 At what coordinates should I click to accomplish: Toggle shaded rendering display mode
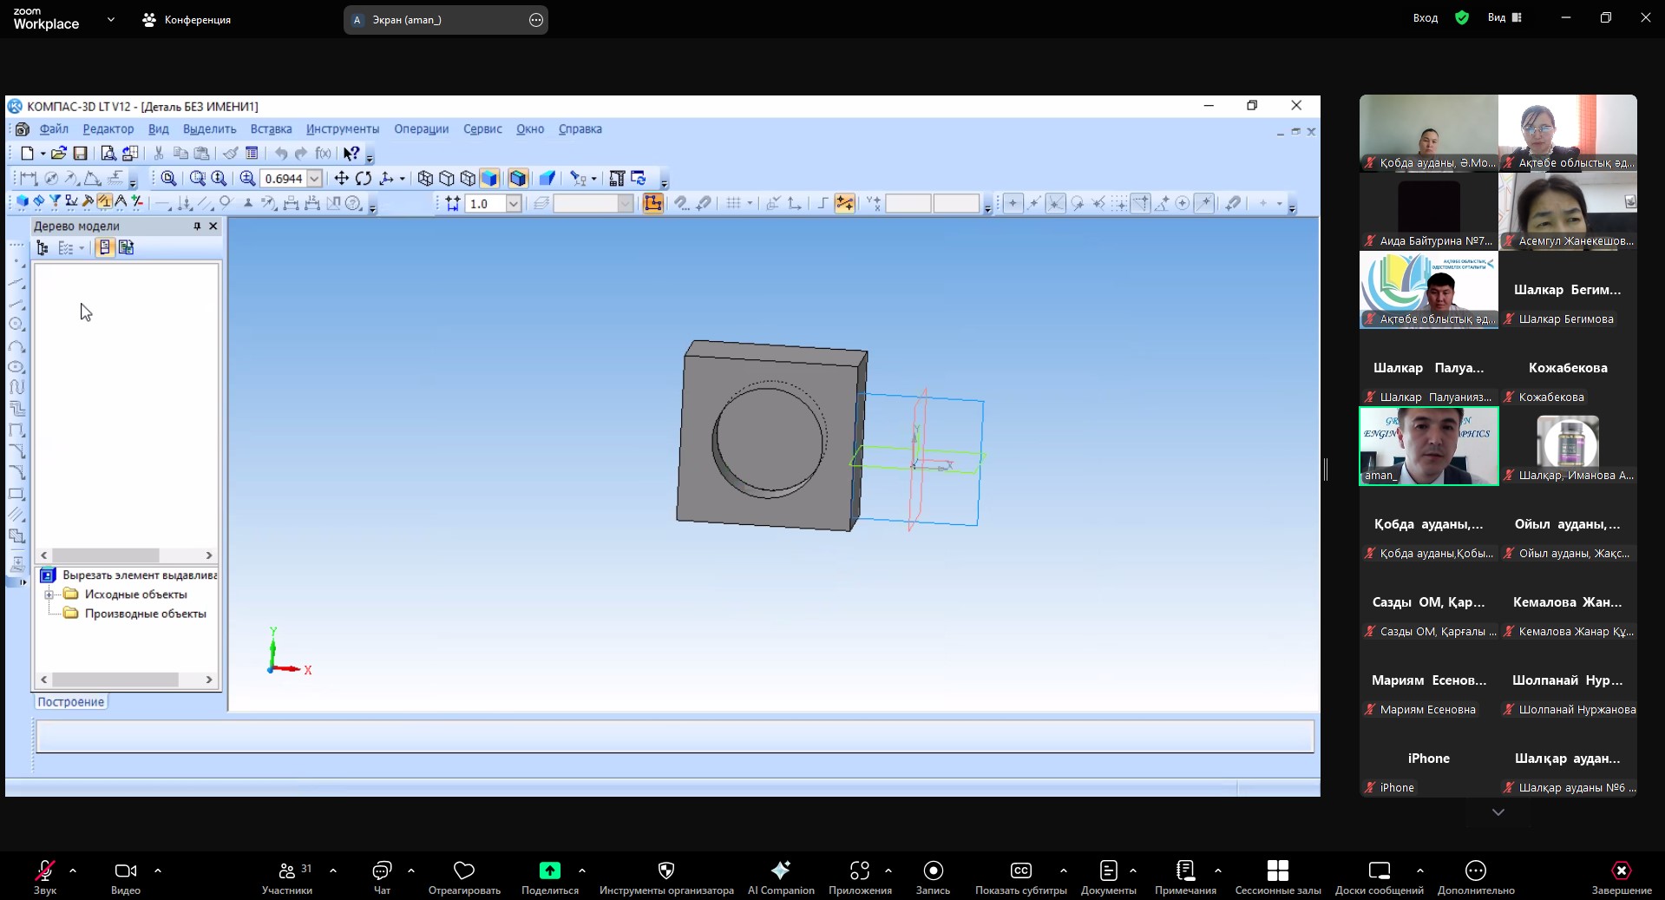(x=489, y=178)
